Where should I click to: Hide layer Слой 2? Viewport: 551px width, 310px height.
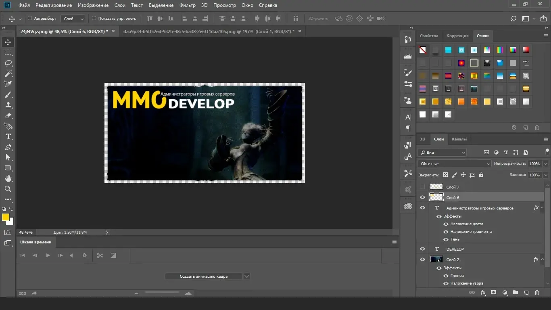[422, 260]
